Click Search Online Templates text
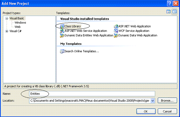Screen dimensions: 180x117 pyautogui.click(x=82, y=51)
